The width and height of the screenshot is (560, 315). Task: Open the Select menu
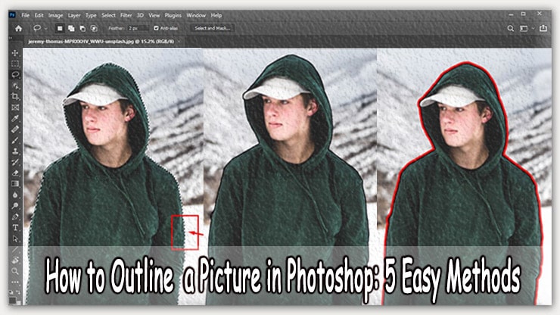click(x=108, y=15)
